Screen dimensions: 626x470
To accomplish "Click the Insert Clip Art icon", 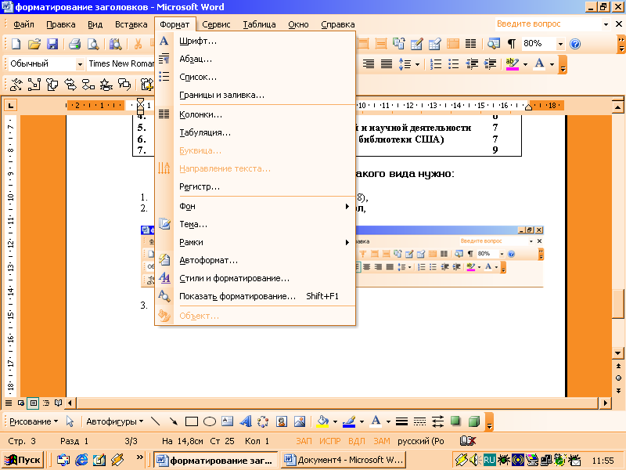I will pyautogui.click(x=282, y=421).
